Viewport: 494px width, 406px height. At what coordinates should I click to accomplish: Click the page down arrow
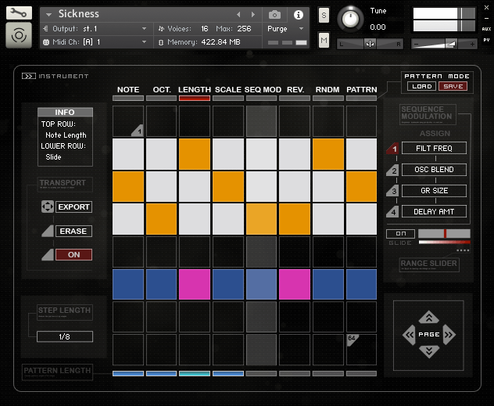tap(428, 351)
